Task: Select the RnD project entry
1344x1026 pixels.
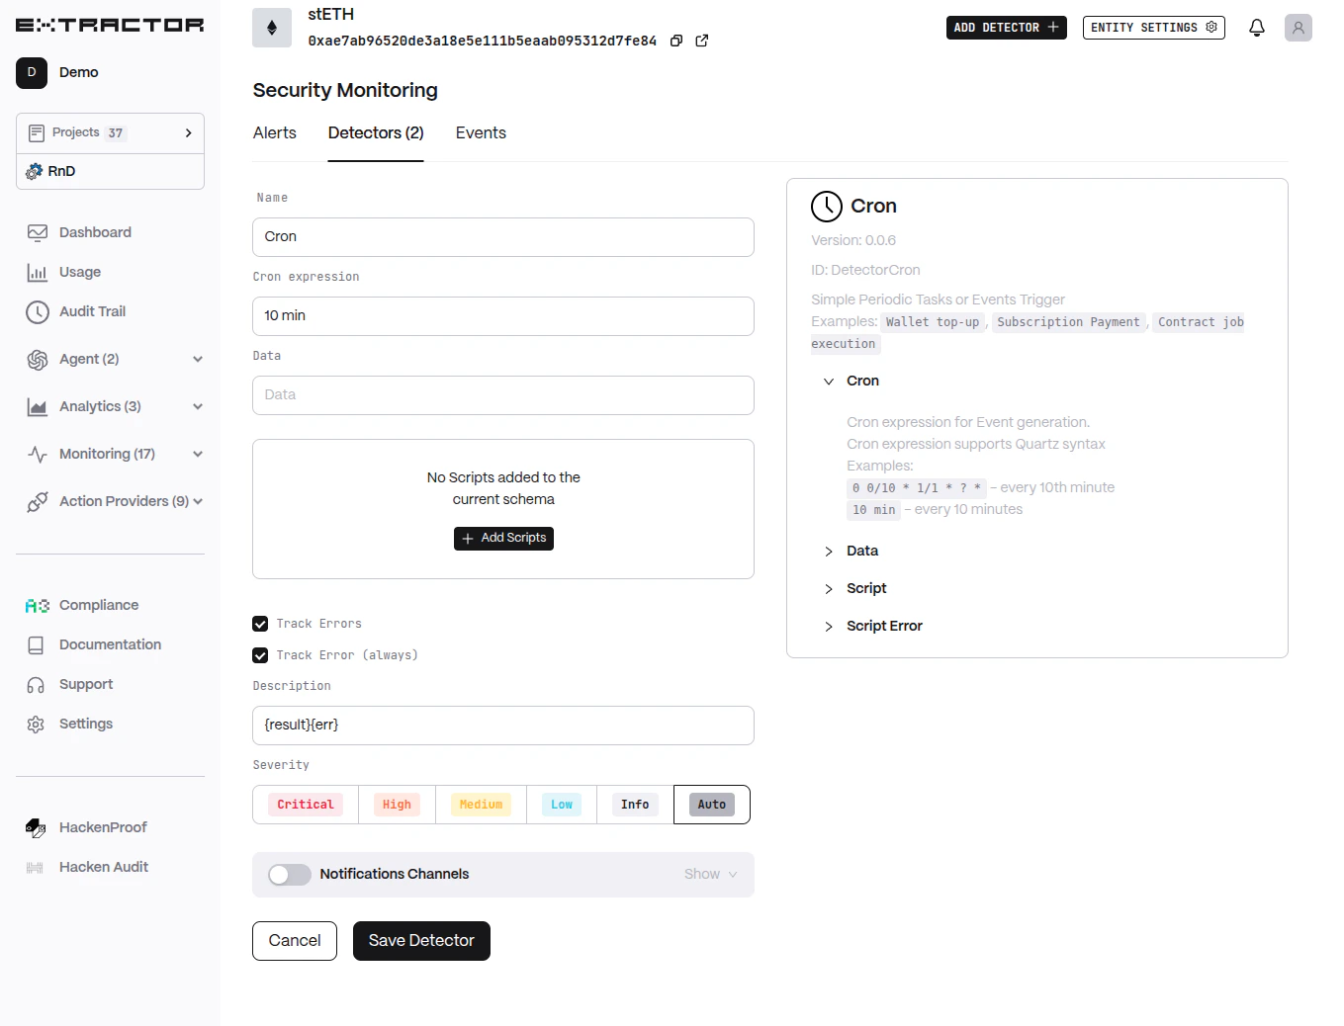Action: pos(110,171)
